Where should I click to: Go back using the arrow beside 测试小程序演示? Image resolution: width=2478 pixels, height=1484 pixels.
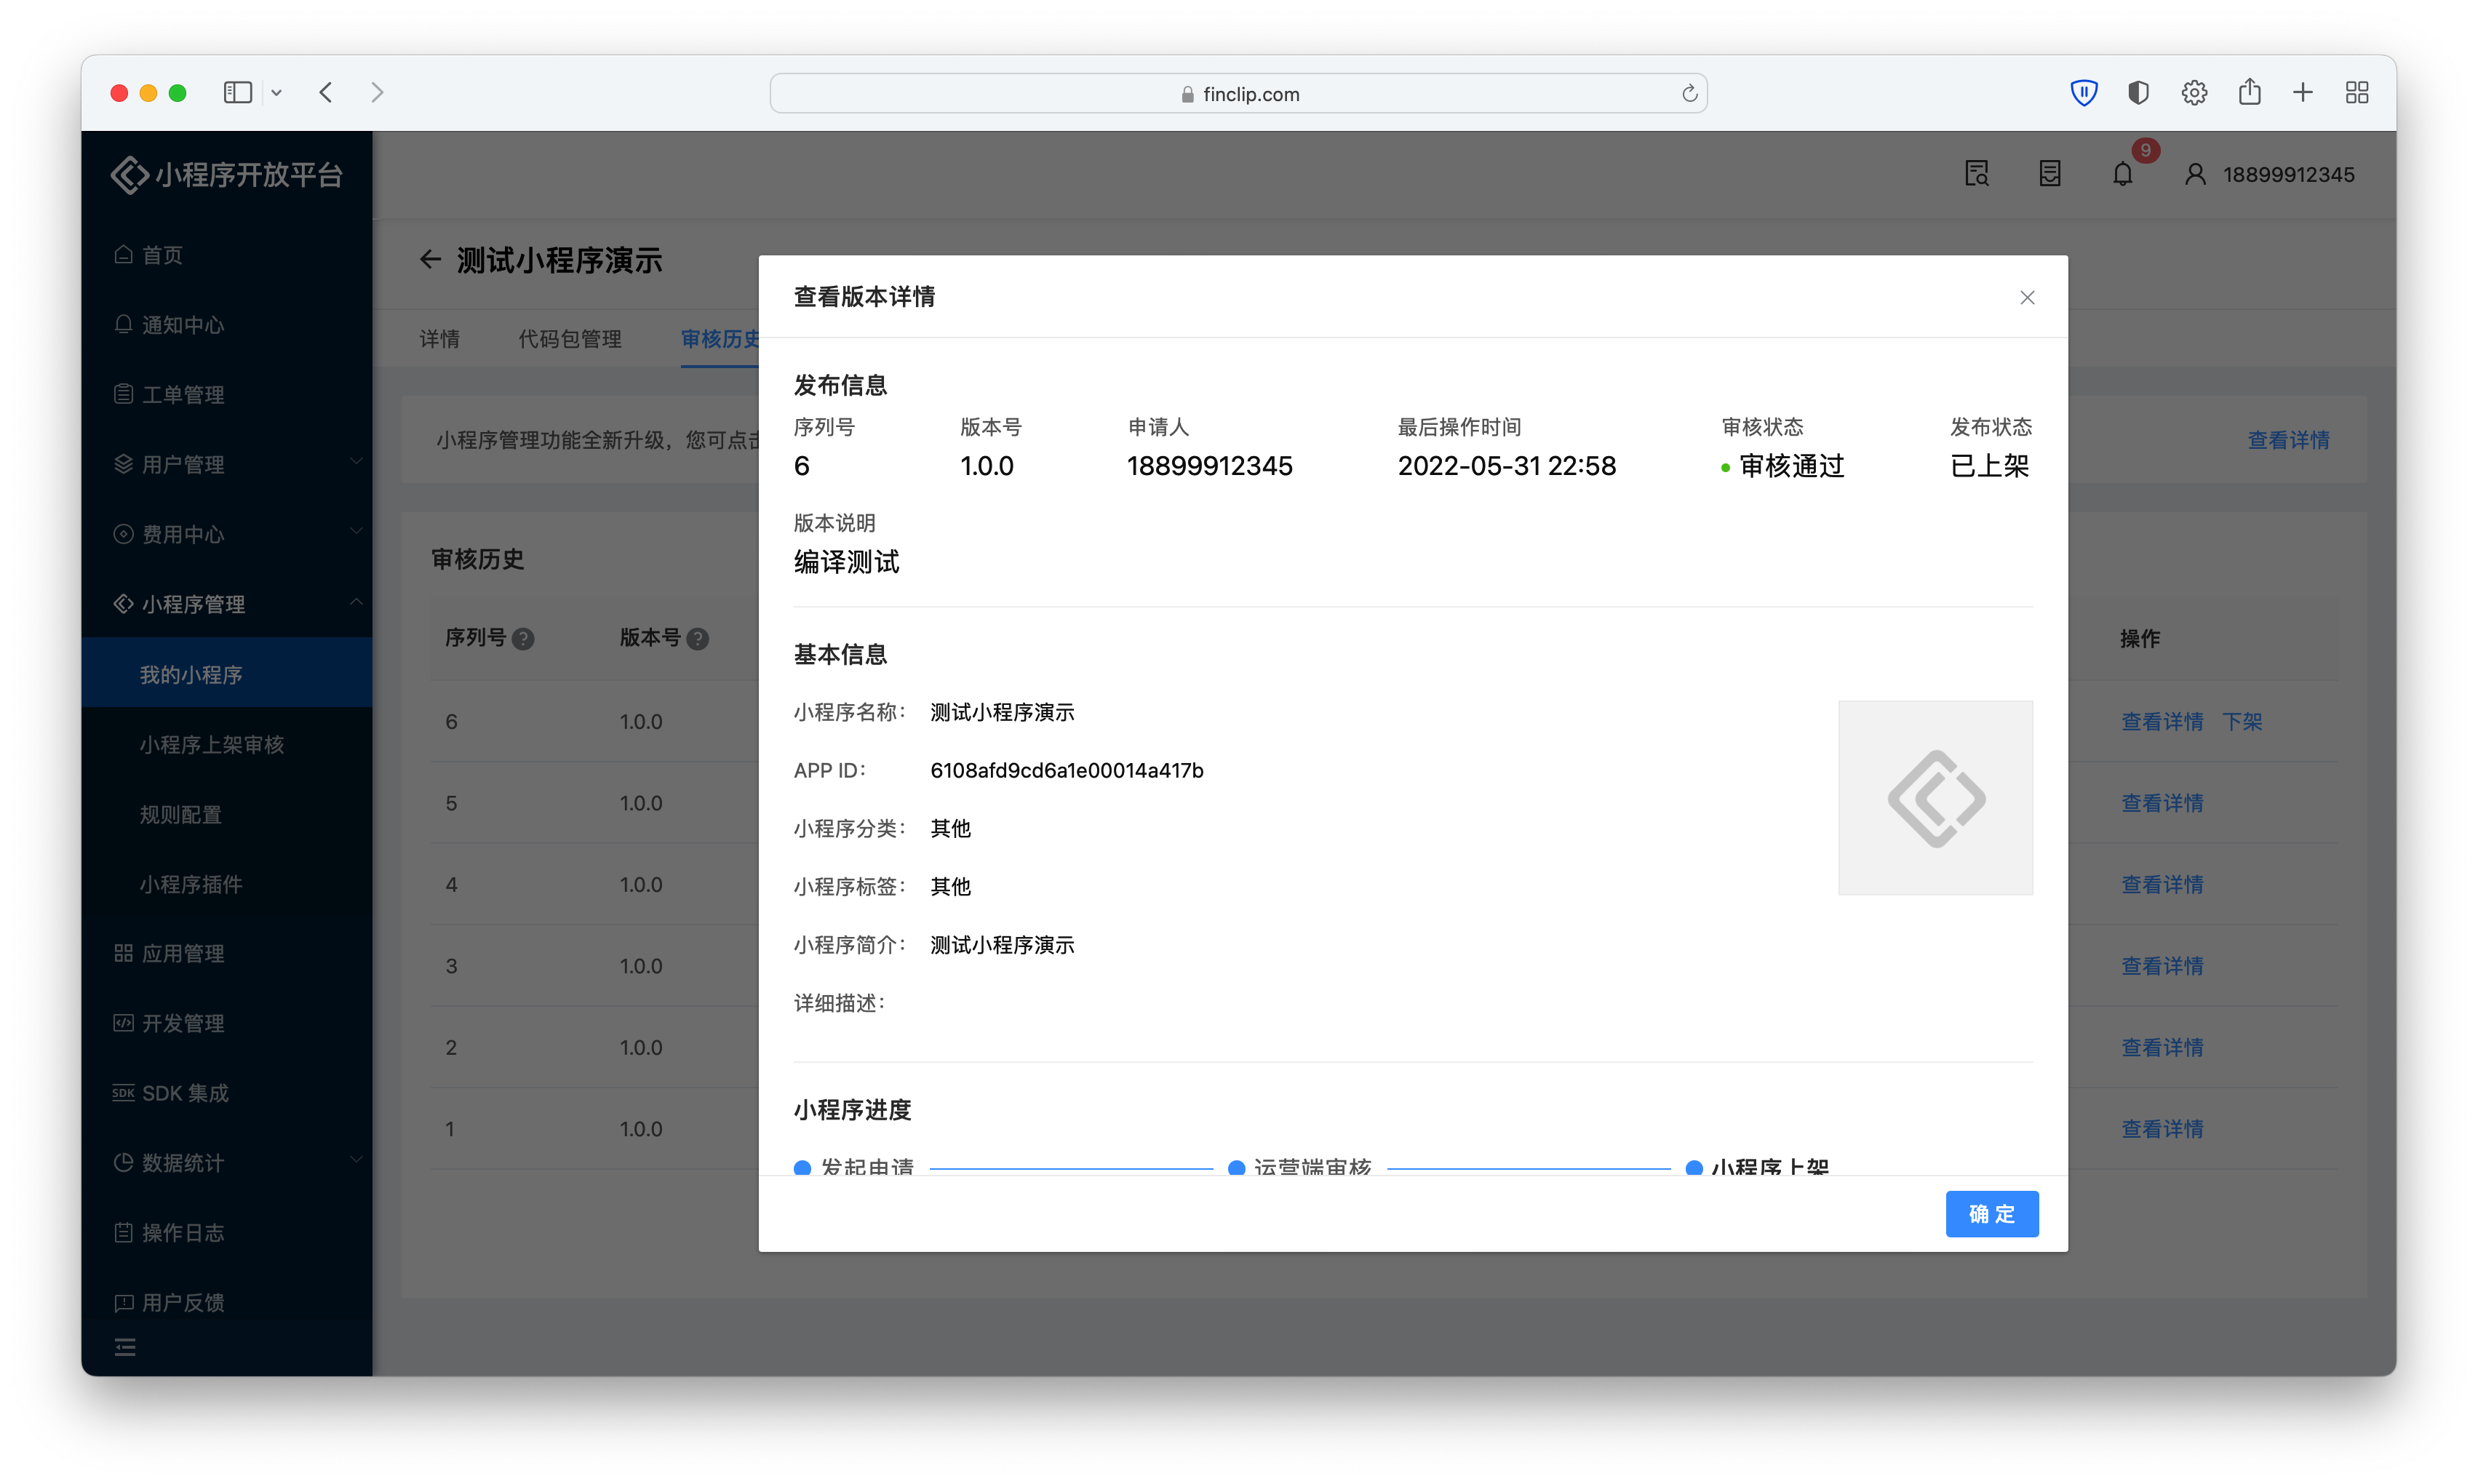click(x=430, y=260)
